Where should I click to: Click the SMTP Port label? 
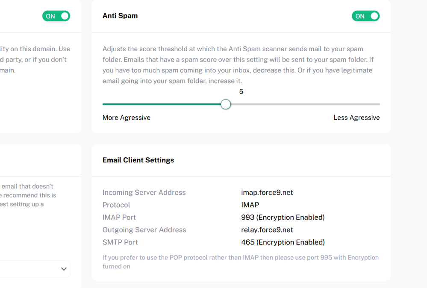pyautogui.click(x=120, y=242)
